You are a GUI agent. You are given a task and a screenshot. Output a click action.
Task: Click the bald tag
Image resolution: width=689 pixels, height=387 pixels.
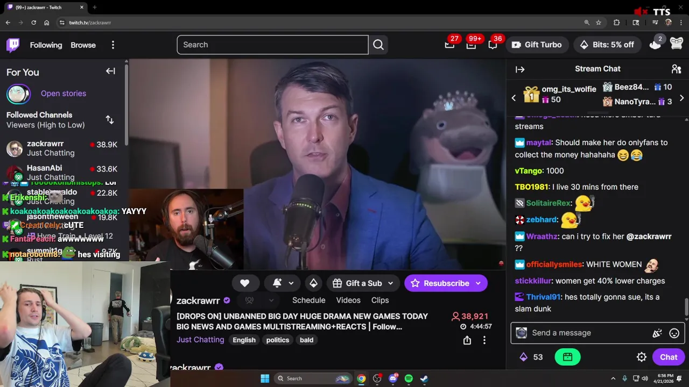307,340
